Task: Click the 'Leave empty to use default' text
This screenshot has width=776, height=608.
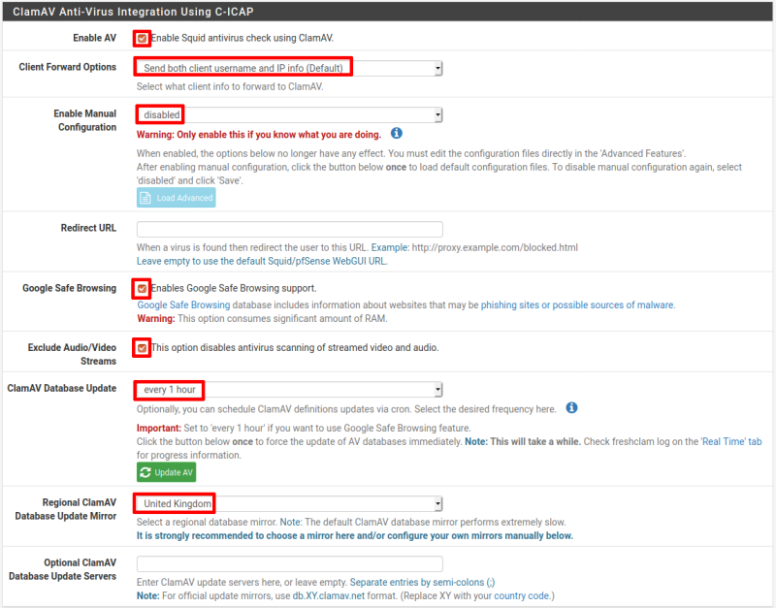Action: click(262, 261)
